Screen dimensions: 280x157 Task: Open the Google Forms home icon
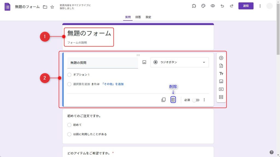(x=7, y=7)
